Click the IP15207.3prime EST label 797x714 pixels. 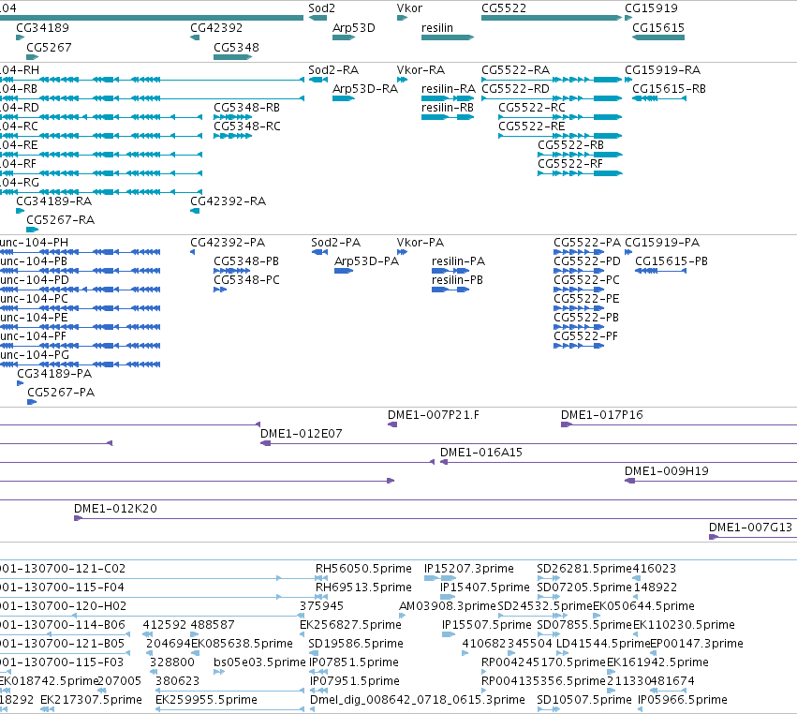(469, 568)
